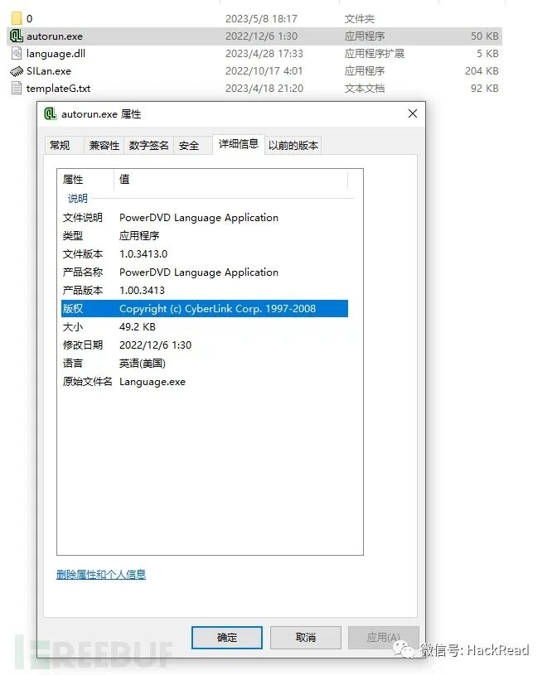
Task: Select the 语言 英语(美国) row
Action: coord(205,364)
